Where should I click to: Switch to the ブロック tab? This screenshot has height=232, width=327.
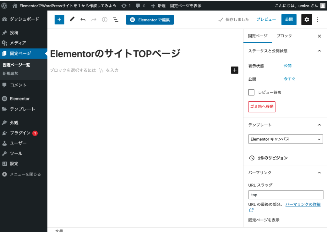[x=284, y=36]
